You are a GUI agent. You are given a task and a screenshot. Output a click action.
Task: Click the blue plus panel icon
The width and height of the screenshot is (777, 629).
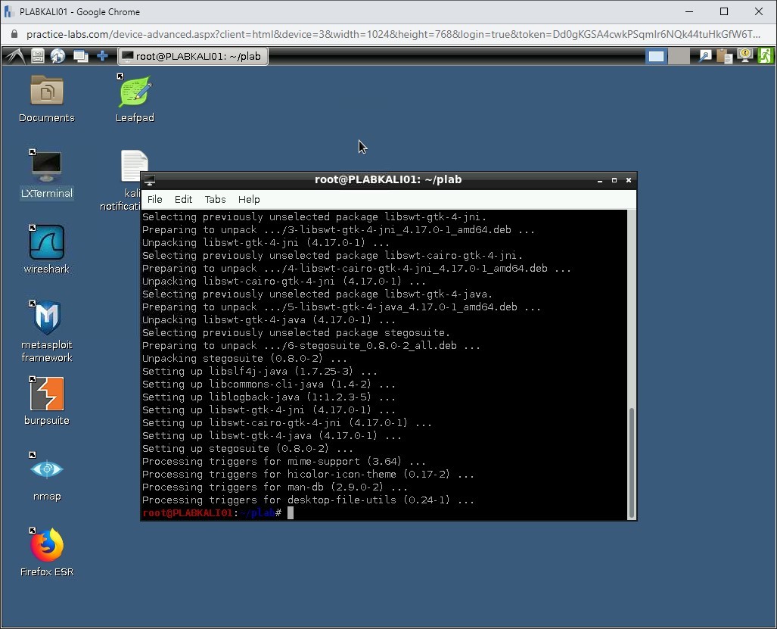coord(102,56)
